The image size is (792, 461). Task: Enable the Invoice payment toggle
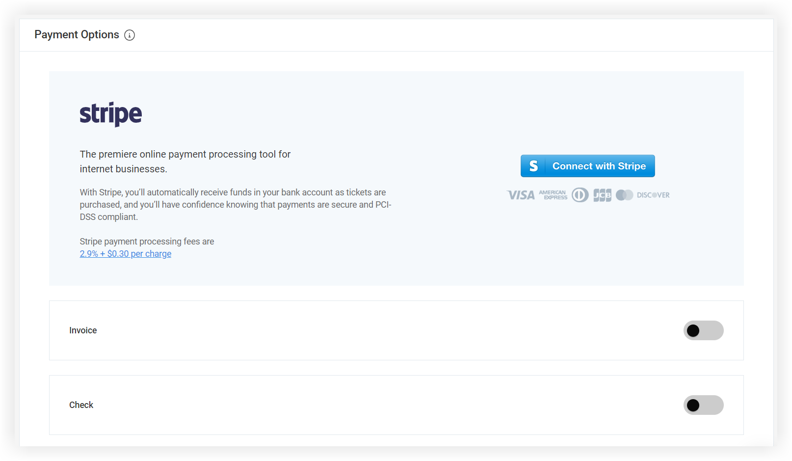[x=703, y=330]
